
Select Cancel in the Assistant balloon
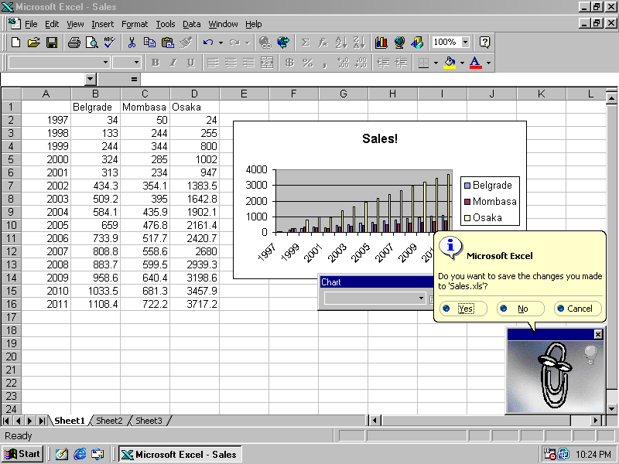tap(577, 309)
